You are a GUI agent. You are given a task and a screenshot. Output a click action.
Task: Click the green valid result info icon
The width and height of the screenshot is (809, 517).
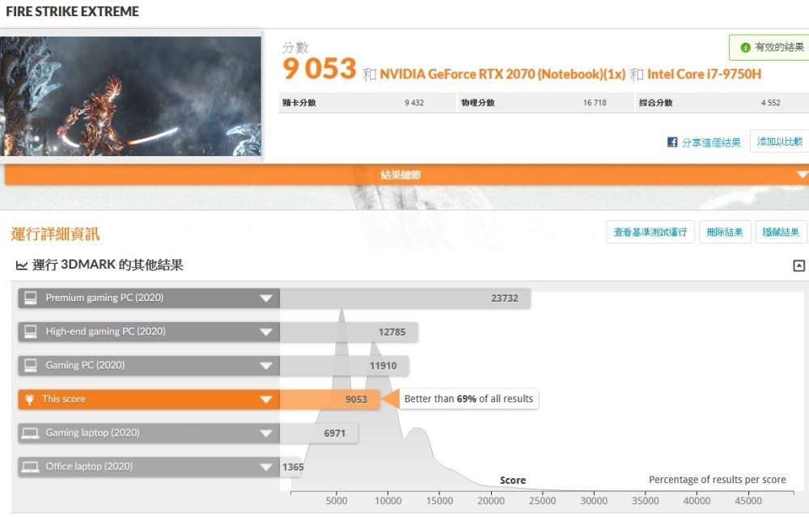click(745, 48)
